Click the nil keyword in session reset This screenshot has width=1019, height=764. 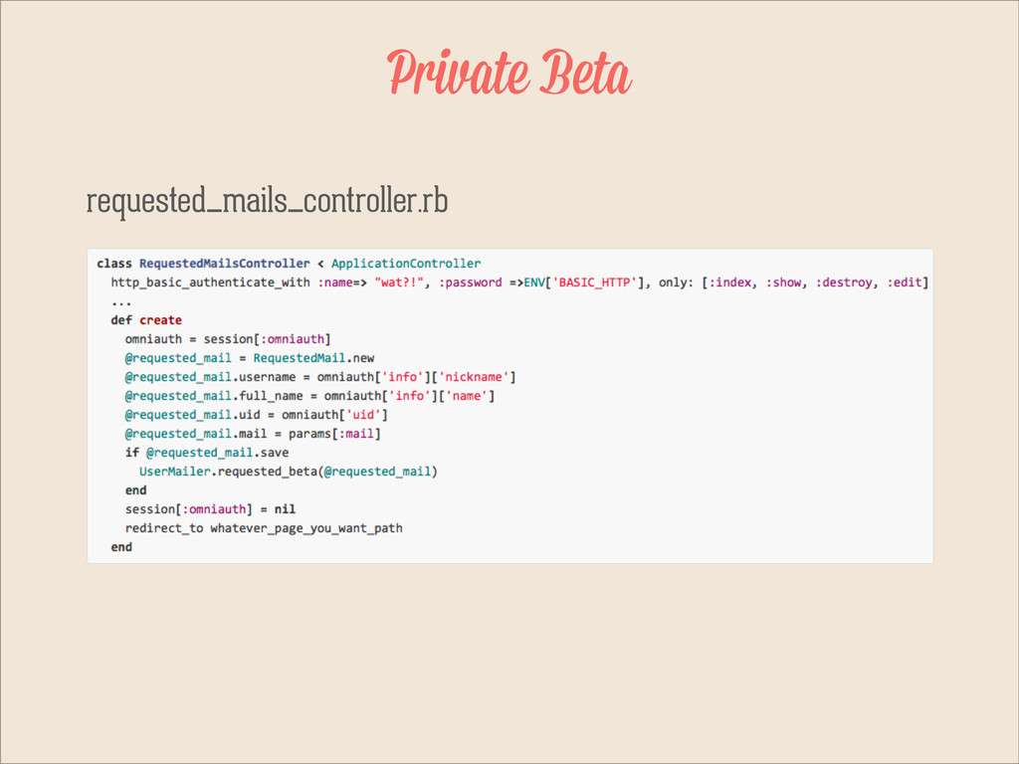(285, 508)
